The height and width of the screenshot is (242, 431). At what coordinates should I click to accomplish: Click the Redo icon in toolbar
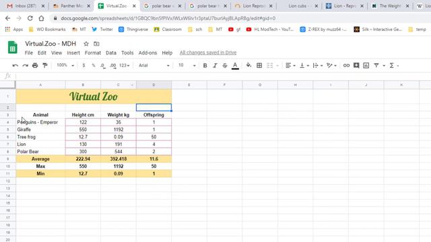pyautogui.click(x=26, y=65)
